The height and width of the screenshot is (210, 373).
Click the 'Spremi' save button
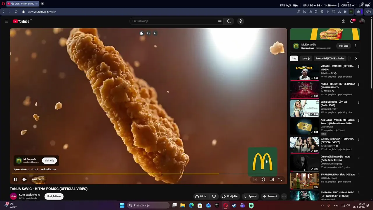tap(250, 196)
